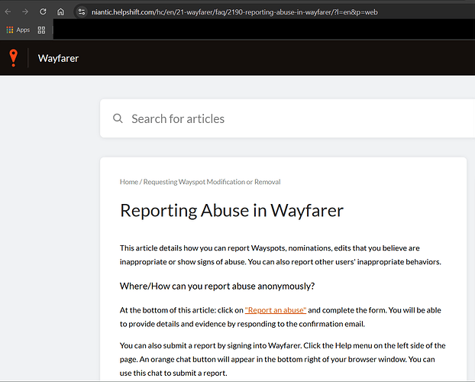Viewport: 475px width, 382px height.
Task: Open the Wayfarer header title link
Action: [x=58, y=58]
